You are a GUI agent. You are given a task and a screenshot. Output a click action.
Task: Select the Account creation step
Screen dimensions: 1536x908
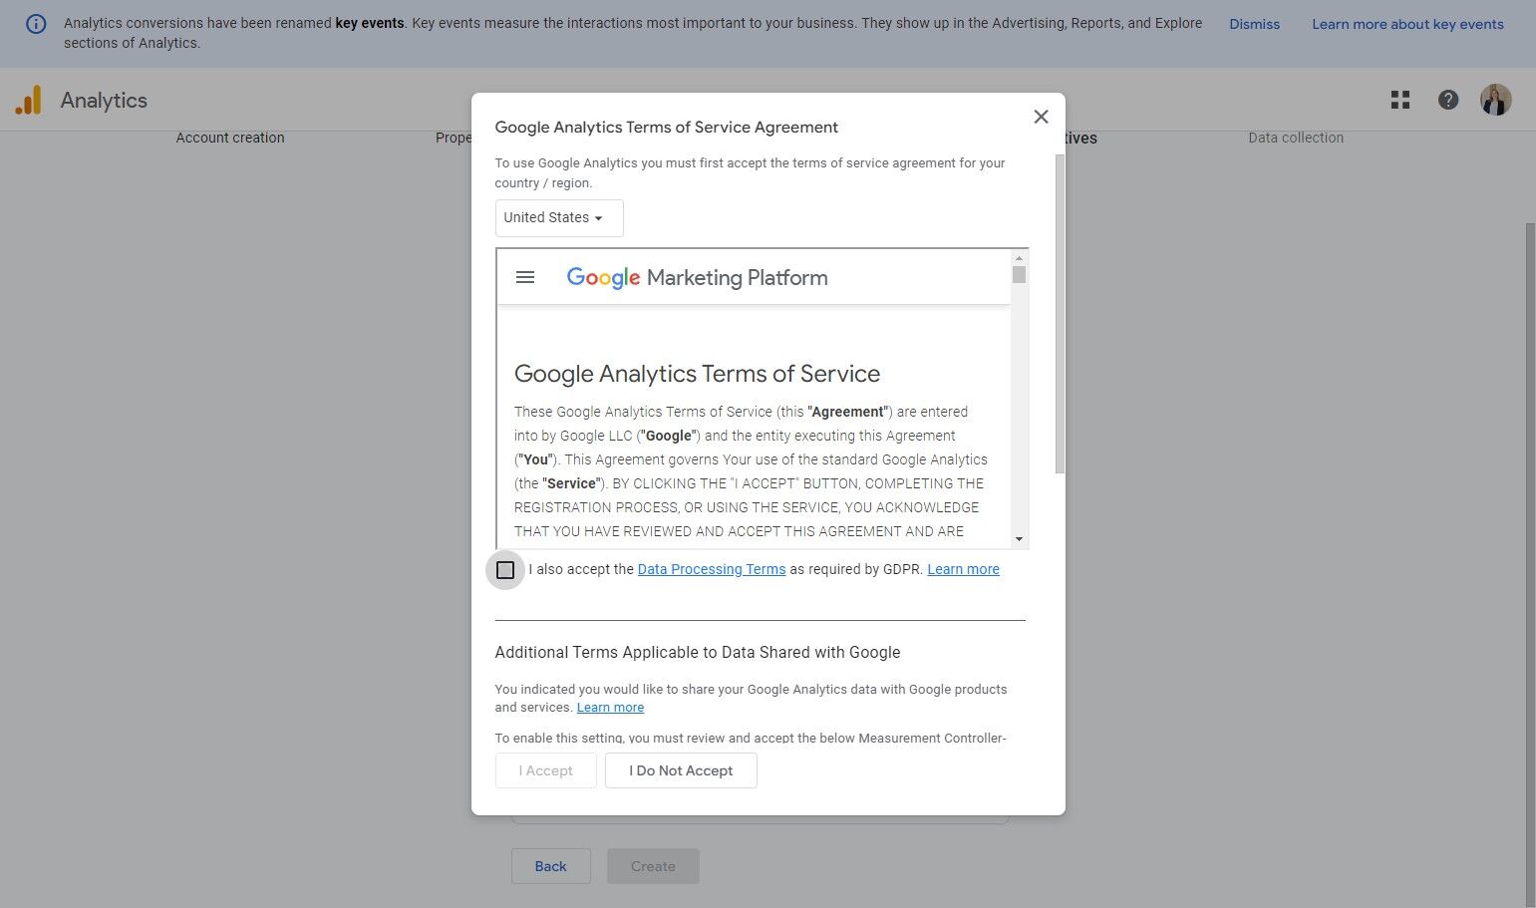pos(230,138)
